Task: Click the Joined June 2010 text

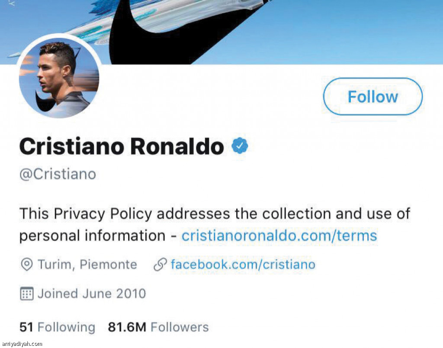Action: click(91, 294)
